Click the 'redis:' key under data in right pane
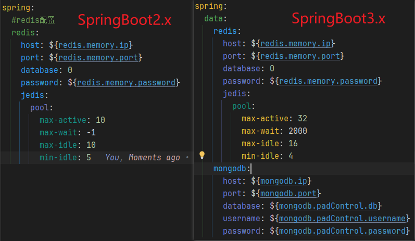Image resolution: width=415 pixels, height=241 pixels. [227, 31]
